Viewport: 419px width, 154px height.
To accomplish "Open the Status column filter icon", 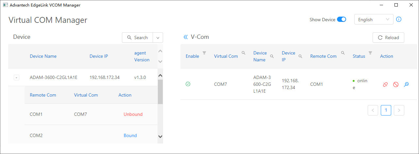I will [x=370, y=53].
